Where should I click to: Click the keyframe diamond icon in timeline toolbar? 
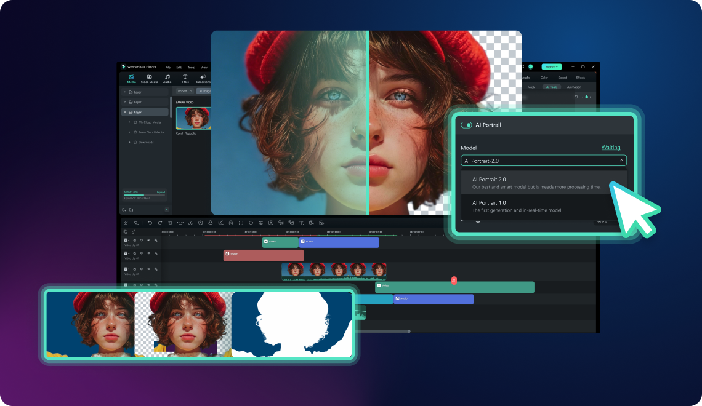pyautogui.click(x=251, y=223)
